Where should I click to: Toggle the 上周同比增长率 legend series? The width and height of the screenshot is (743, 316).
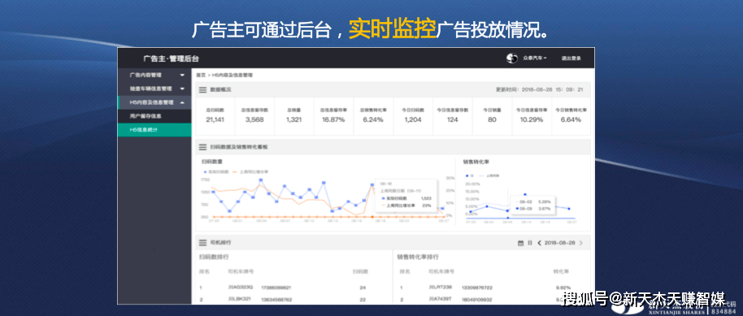pos(250,171)
